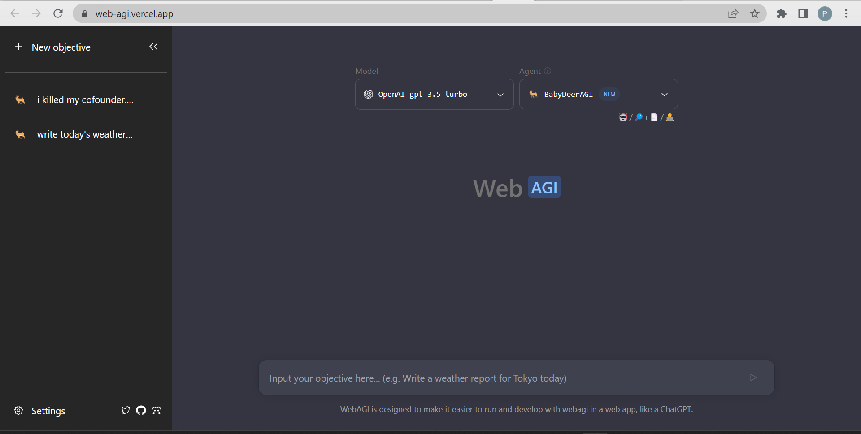Image resolution: width=861 pixels, height=434 pixels.
Task: Open the browser extensions puzzle icon
Action: [782, 13]
